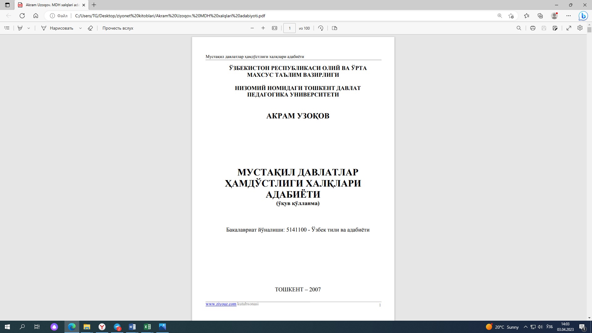Rotate the PDF page

point(321,28)
